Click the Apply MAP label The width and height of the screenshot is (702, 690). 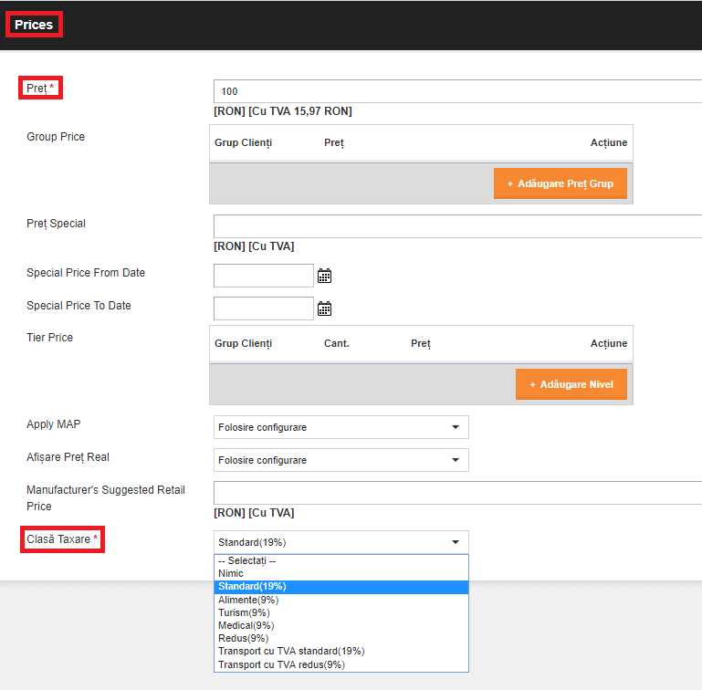pyautogui.click(x=54, y=424)
